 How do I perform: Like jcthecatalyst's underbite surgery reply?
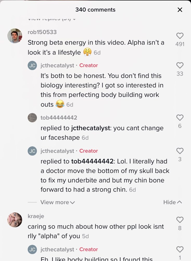click(x=180, y=151)
